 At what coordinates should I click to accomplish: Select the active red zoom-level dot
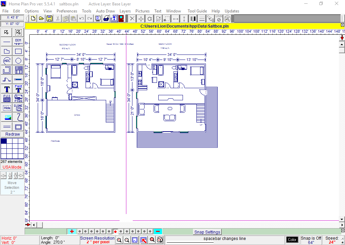(115, 232)
